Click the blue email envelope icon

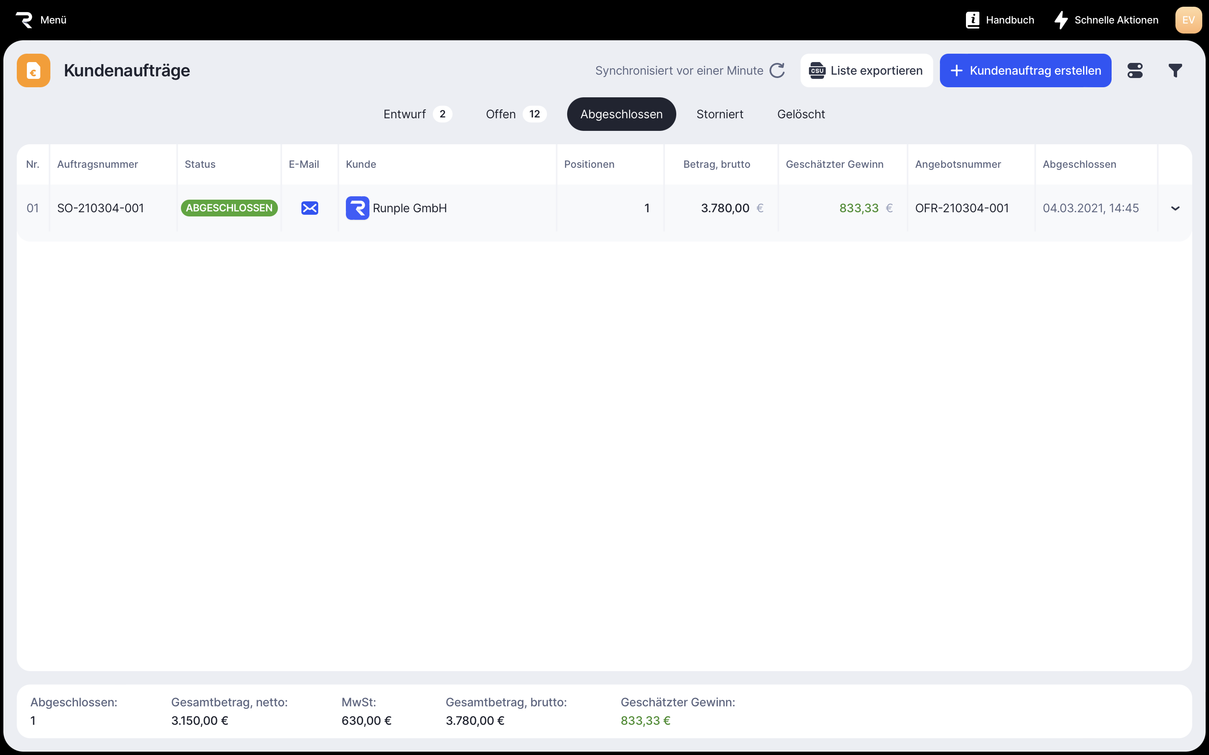tap(309, 208)
